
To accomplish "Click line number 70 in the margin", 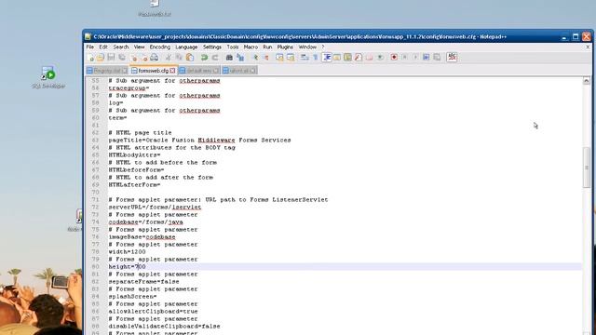I will click(x=95, y=193).
